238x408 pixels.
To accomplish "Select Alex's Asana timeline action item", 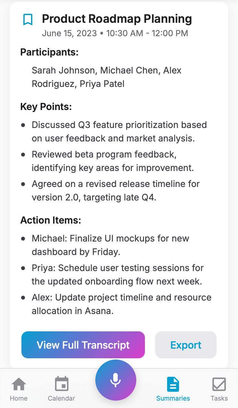I will pos(121,304).
